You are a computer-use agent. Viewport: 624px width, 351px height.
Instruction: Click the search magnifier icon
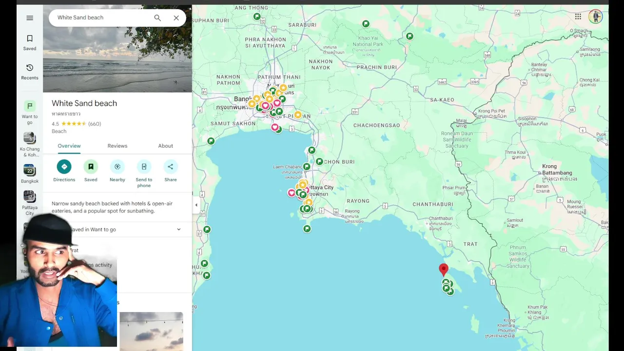click(157, 18)
